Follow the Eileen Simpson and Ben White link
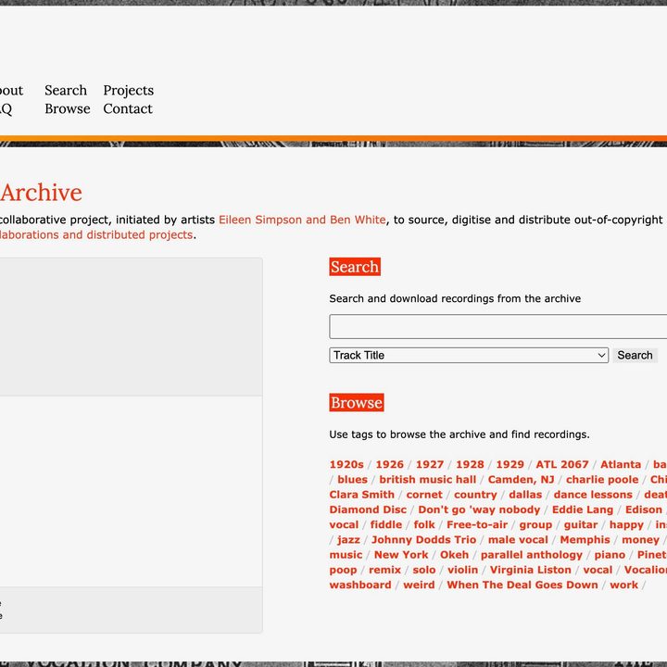Viewport: 667px width, 667px height. tap(302, 220)
